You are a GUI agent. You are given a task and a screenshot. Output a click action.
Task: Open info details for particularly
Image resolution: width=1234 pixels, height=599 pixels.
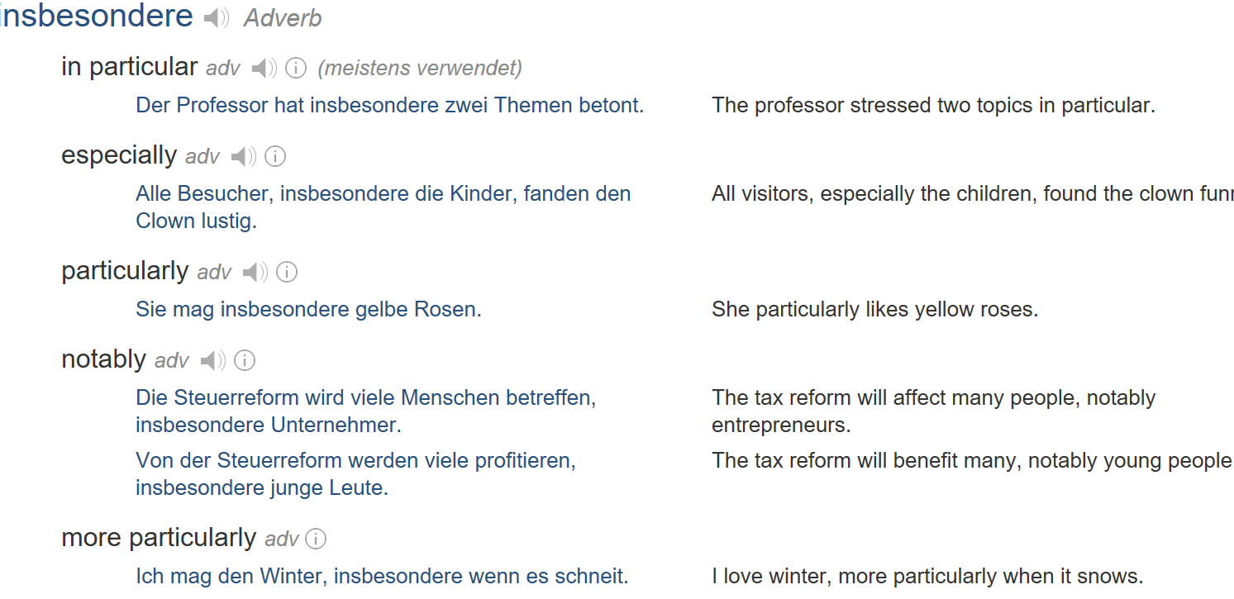[x=286, y=272]
